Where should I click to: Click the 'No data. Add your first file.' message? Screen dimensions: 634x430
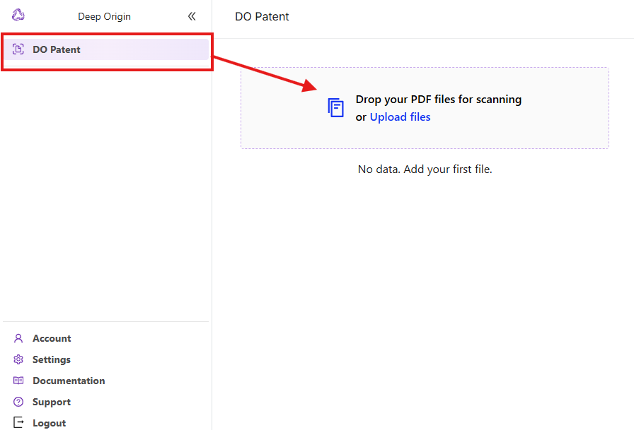coord(425,169)
